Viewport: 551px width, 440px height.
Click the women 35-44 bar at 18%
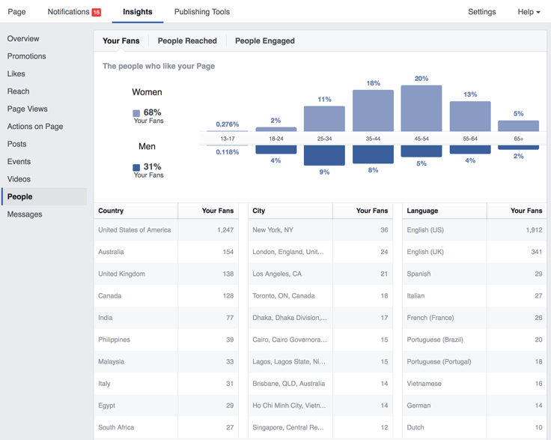373,111
